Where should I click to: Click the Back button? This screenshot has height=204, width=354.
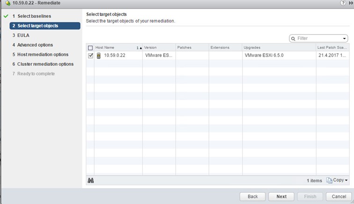[253, 197]
